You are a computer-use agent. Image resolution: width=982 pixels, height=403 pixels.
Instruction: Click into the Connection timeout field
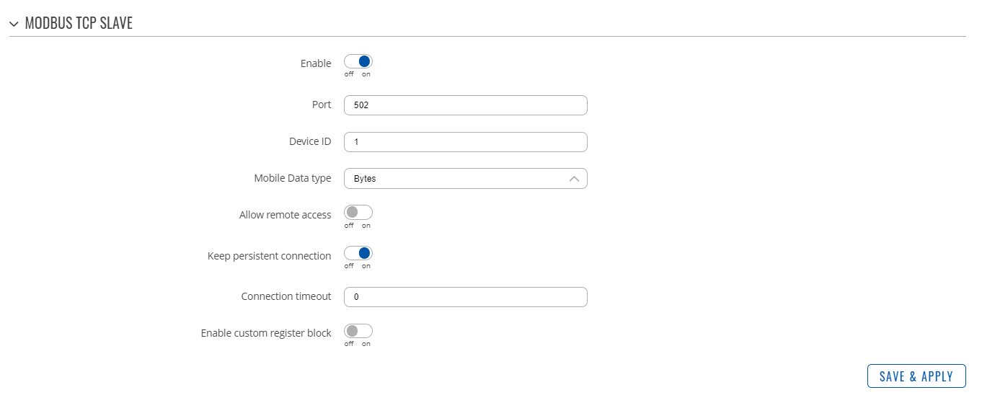coord(466,297)
